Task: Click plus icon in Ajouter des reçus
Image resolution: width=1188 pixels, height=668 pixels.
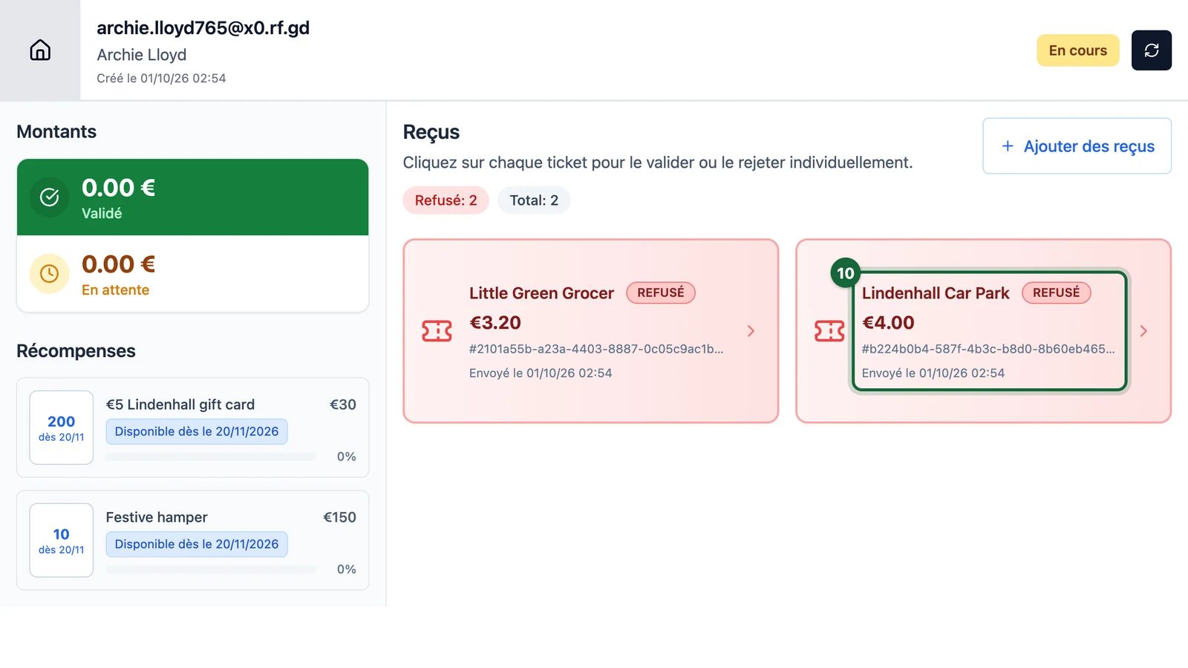Action: (x=1008, y=146)
